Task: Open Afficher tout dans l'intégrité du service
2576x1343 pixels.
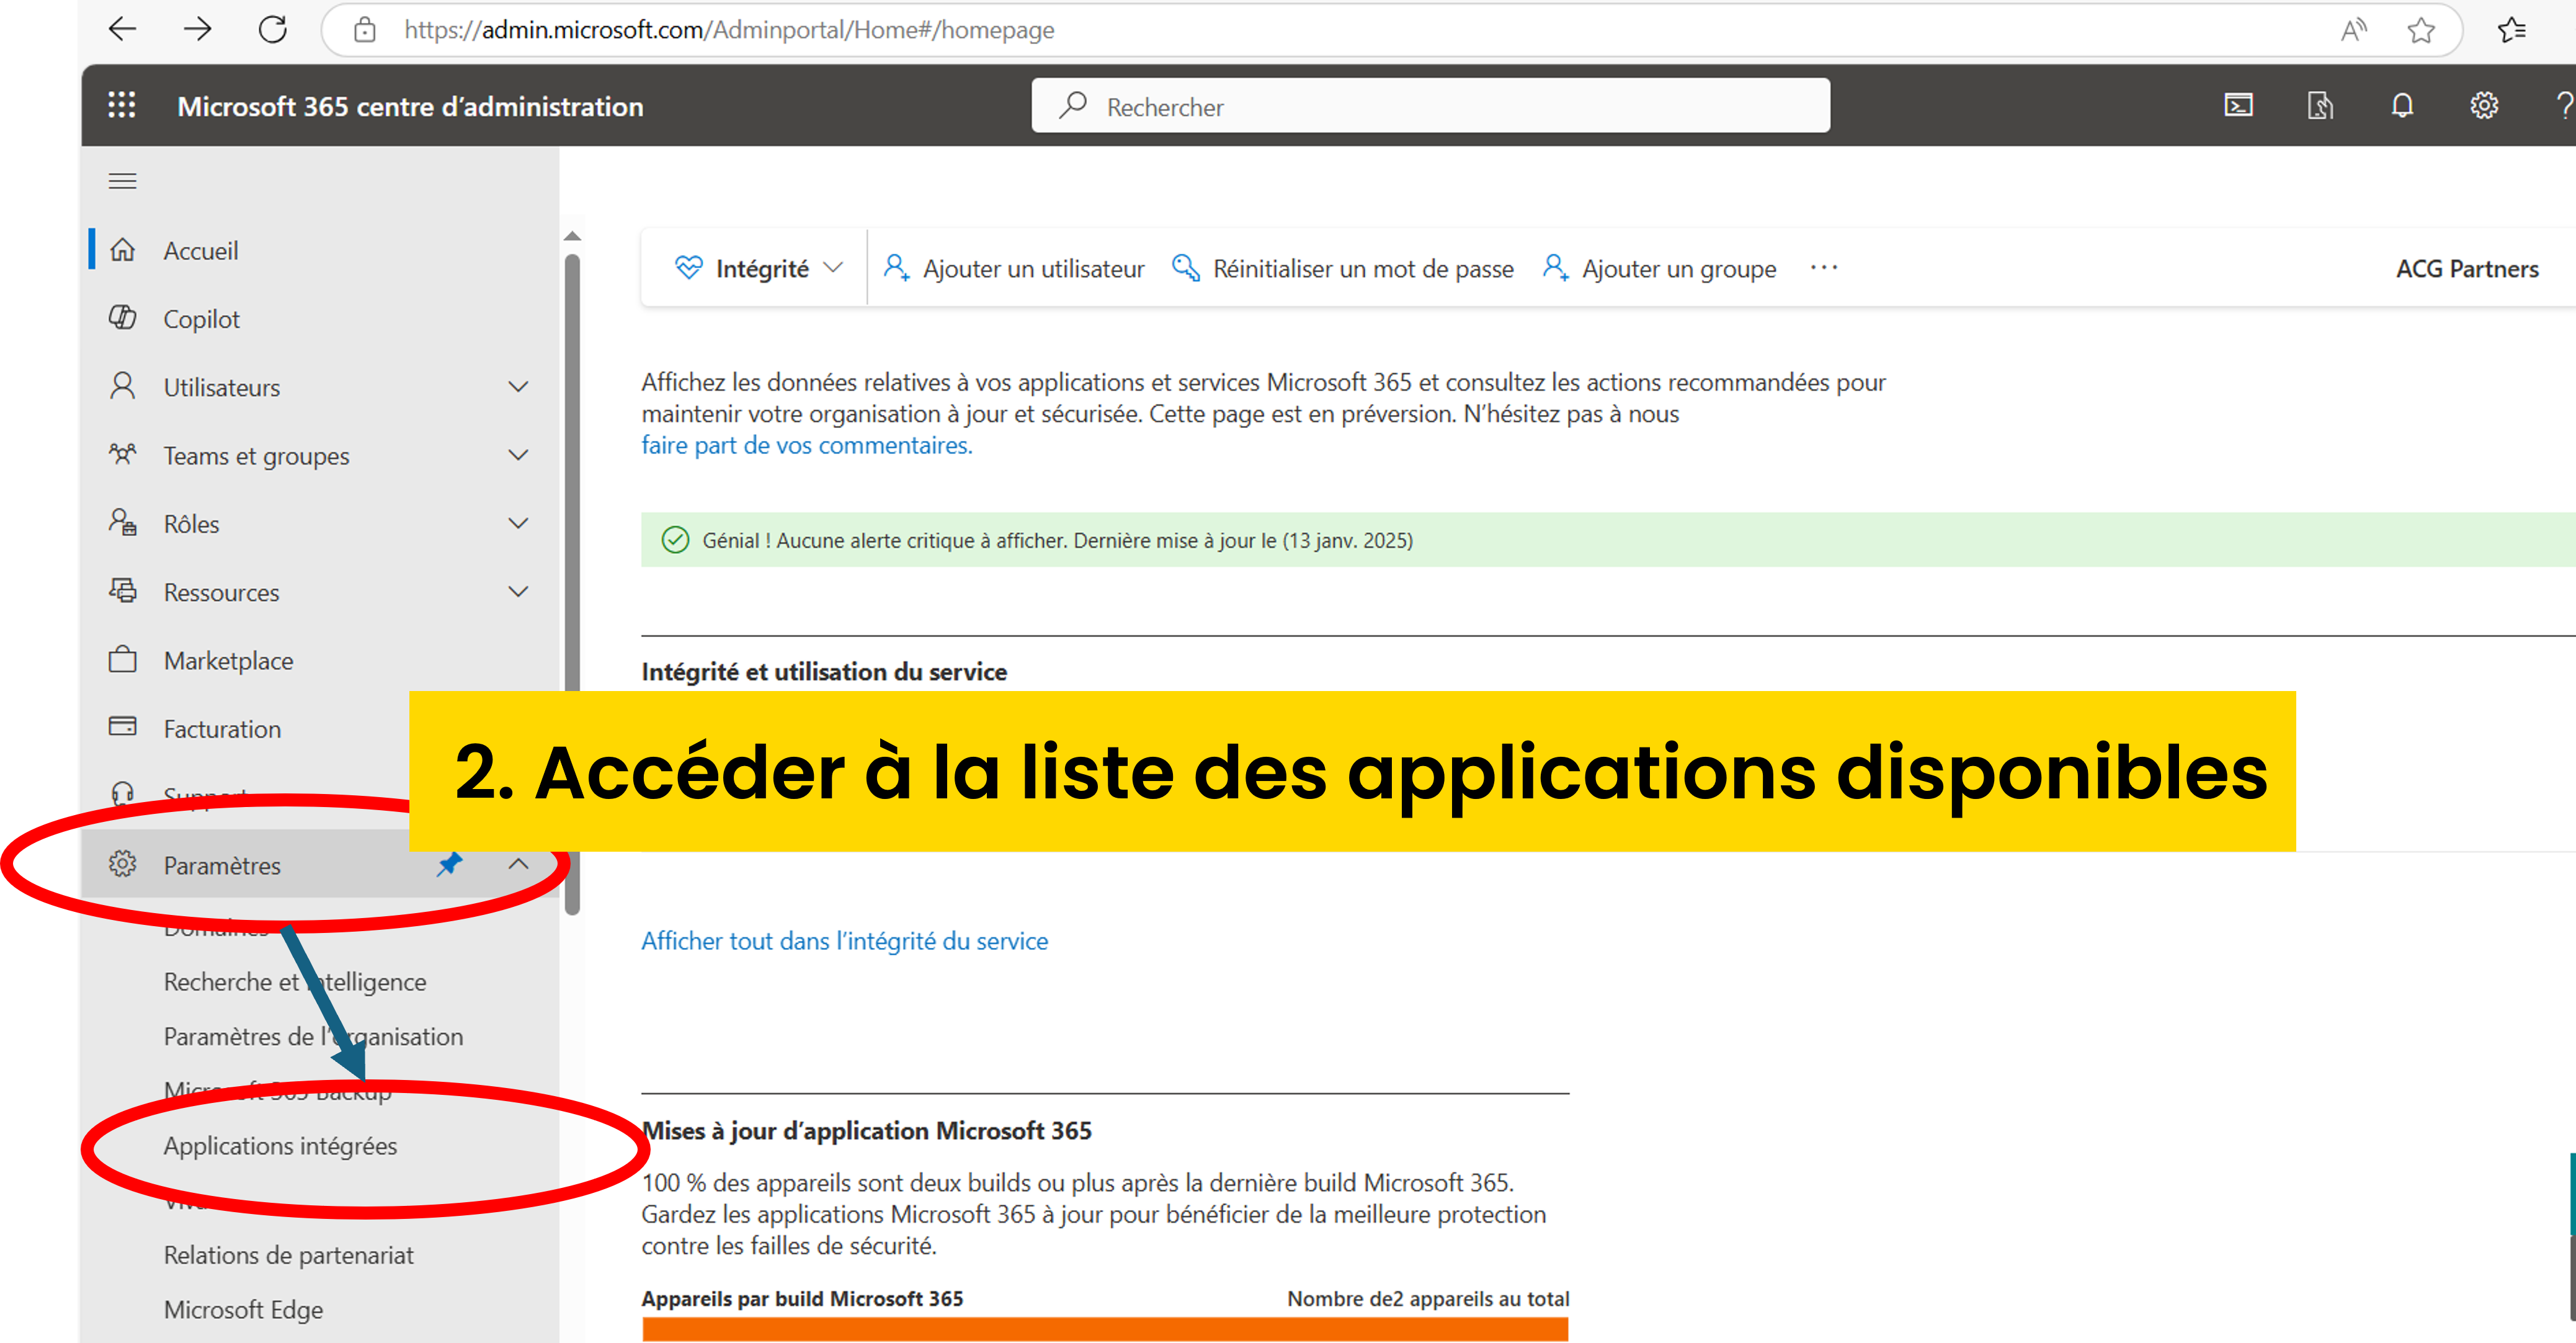Action: pyautogui.click(x=844, y=941)
